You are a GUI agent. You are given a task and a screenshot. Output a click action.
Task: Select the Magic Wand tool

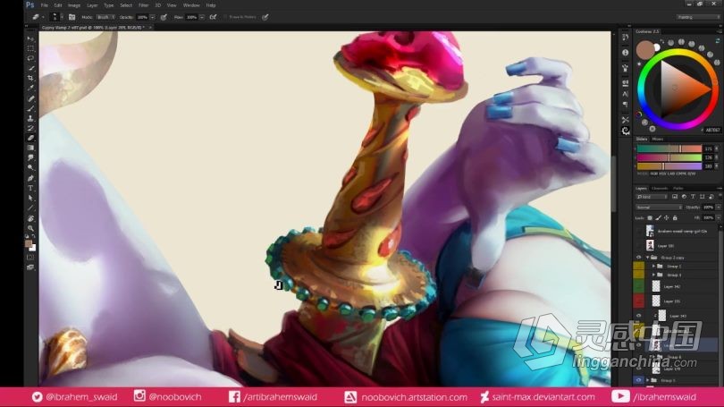pyautogui.click(x=30, y=68)
